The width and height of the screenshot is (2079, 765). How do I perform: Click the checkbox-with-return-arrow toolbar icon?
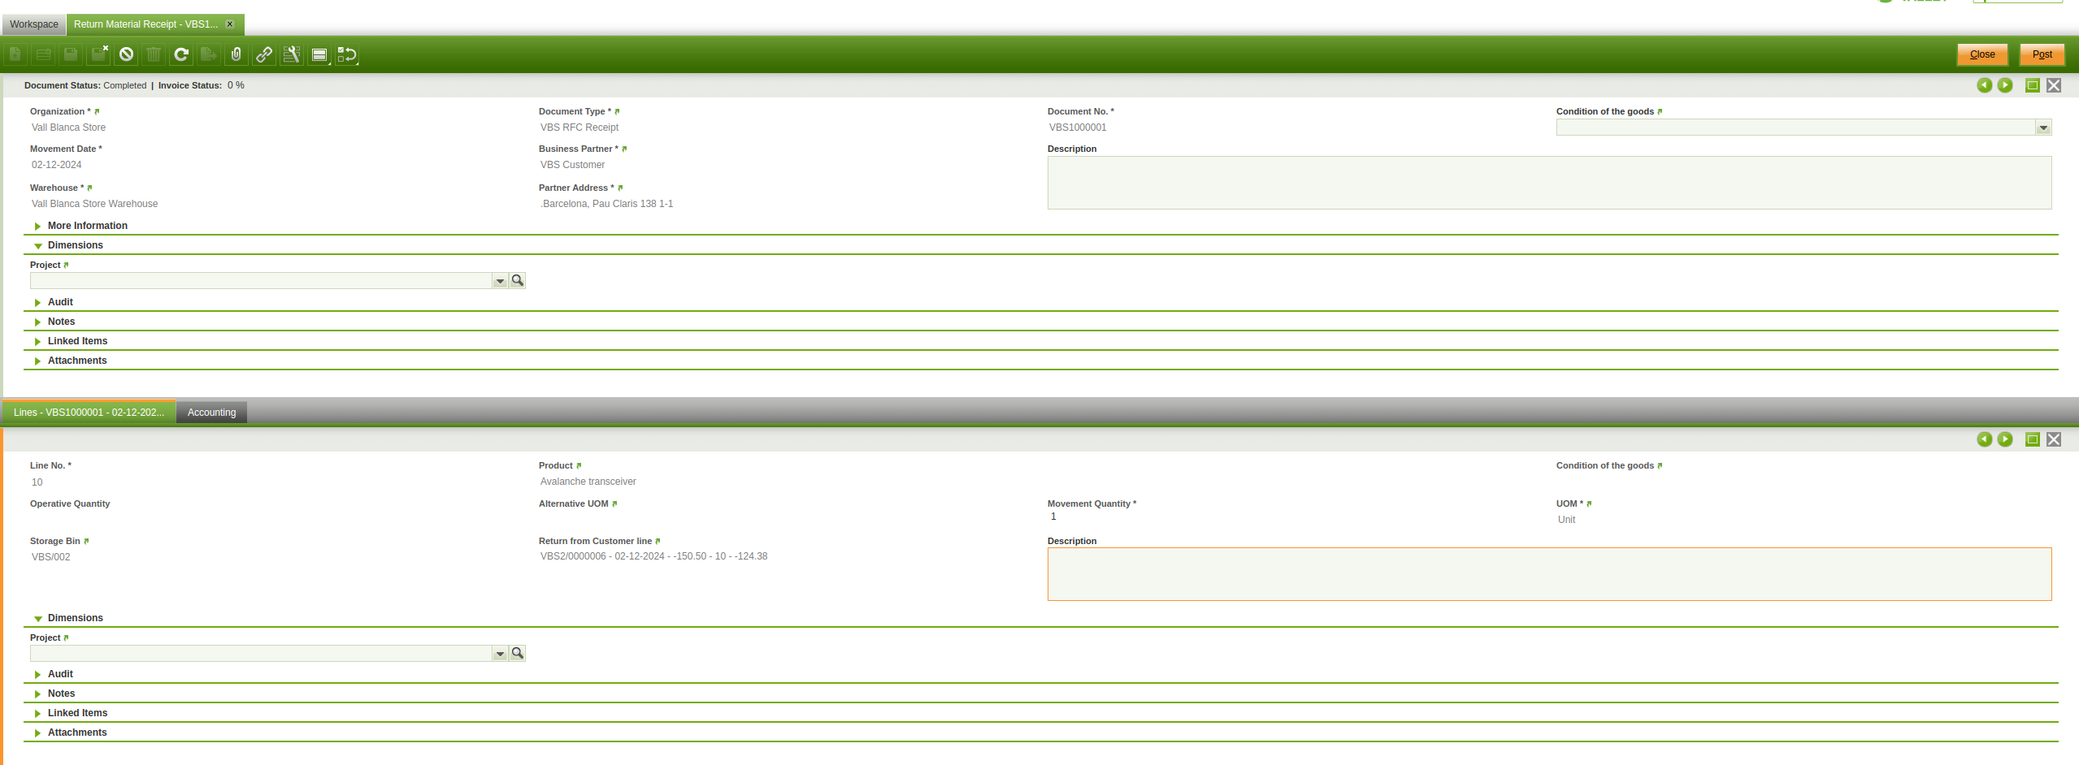point(347,54)
